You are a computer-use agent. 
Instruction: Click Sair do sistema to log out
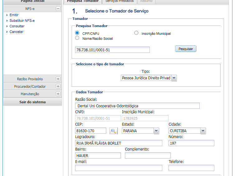[32, 102]
